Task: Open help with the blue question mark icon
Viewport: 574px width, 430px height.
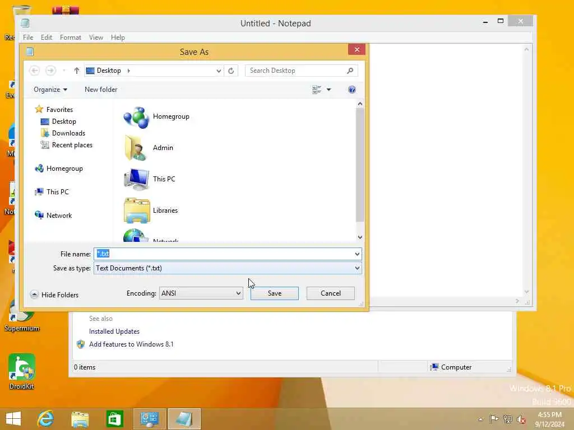Action: 352,90
